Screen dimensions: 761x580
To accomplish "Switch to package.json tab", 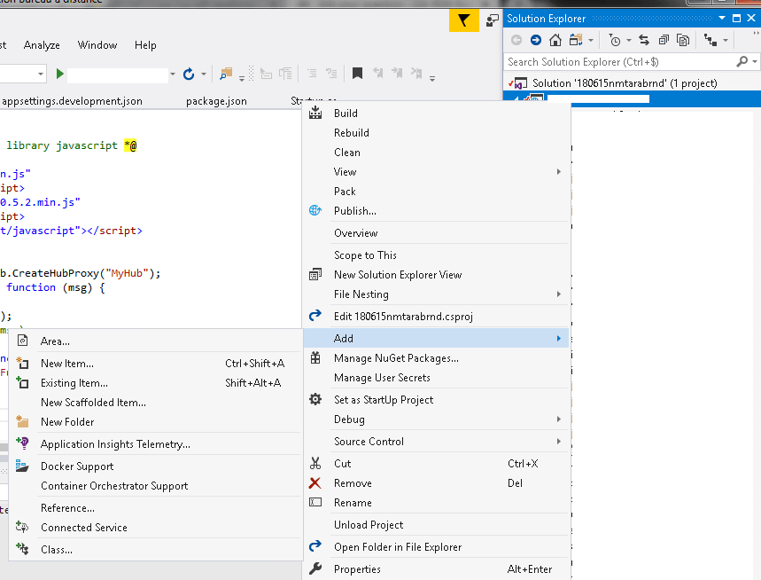I will 216,101.
